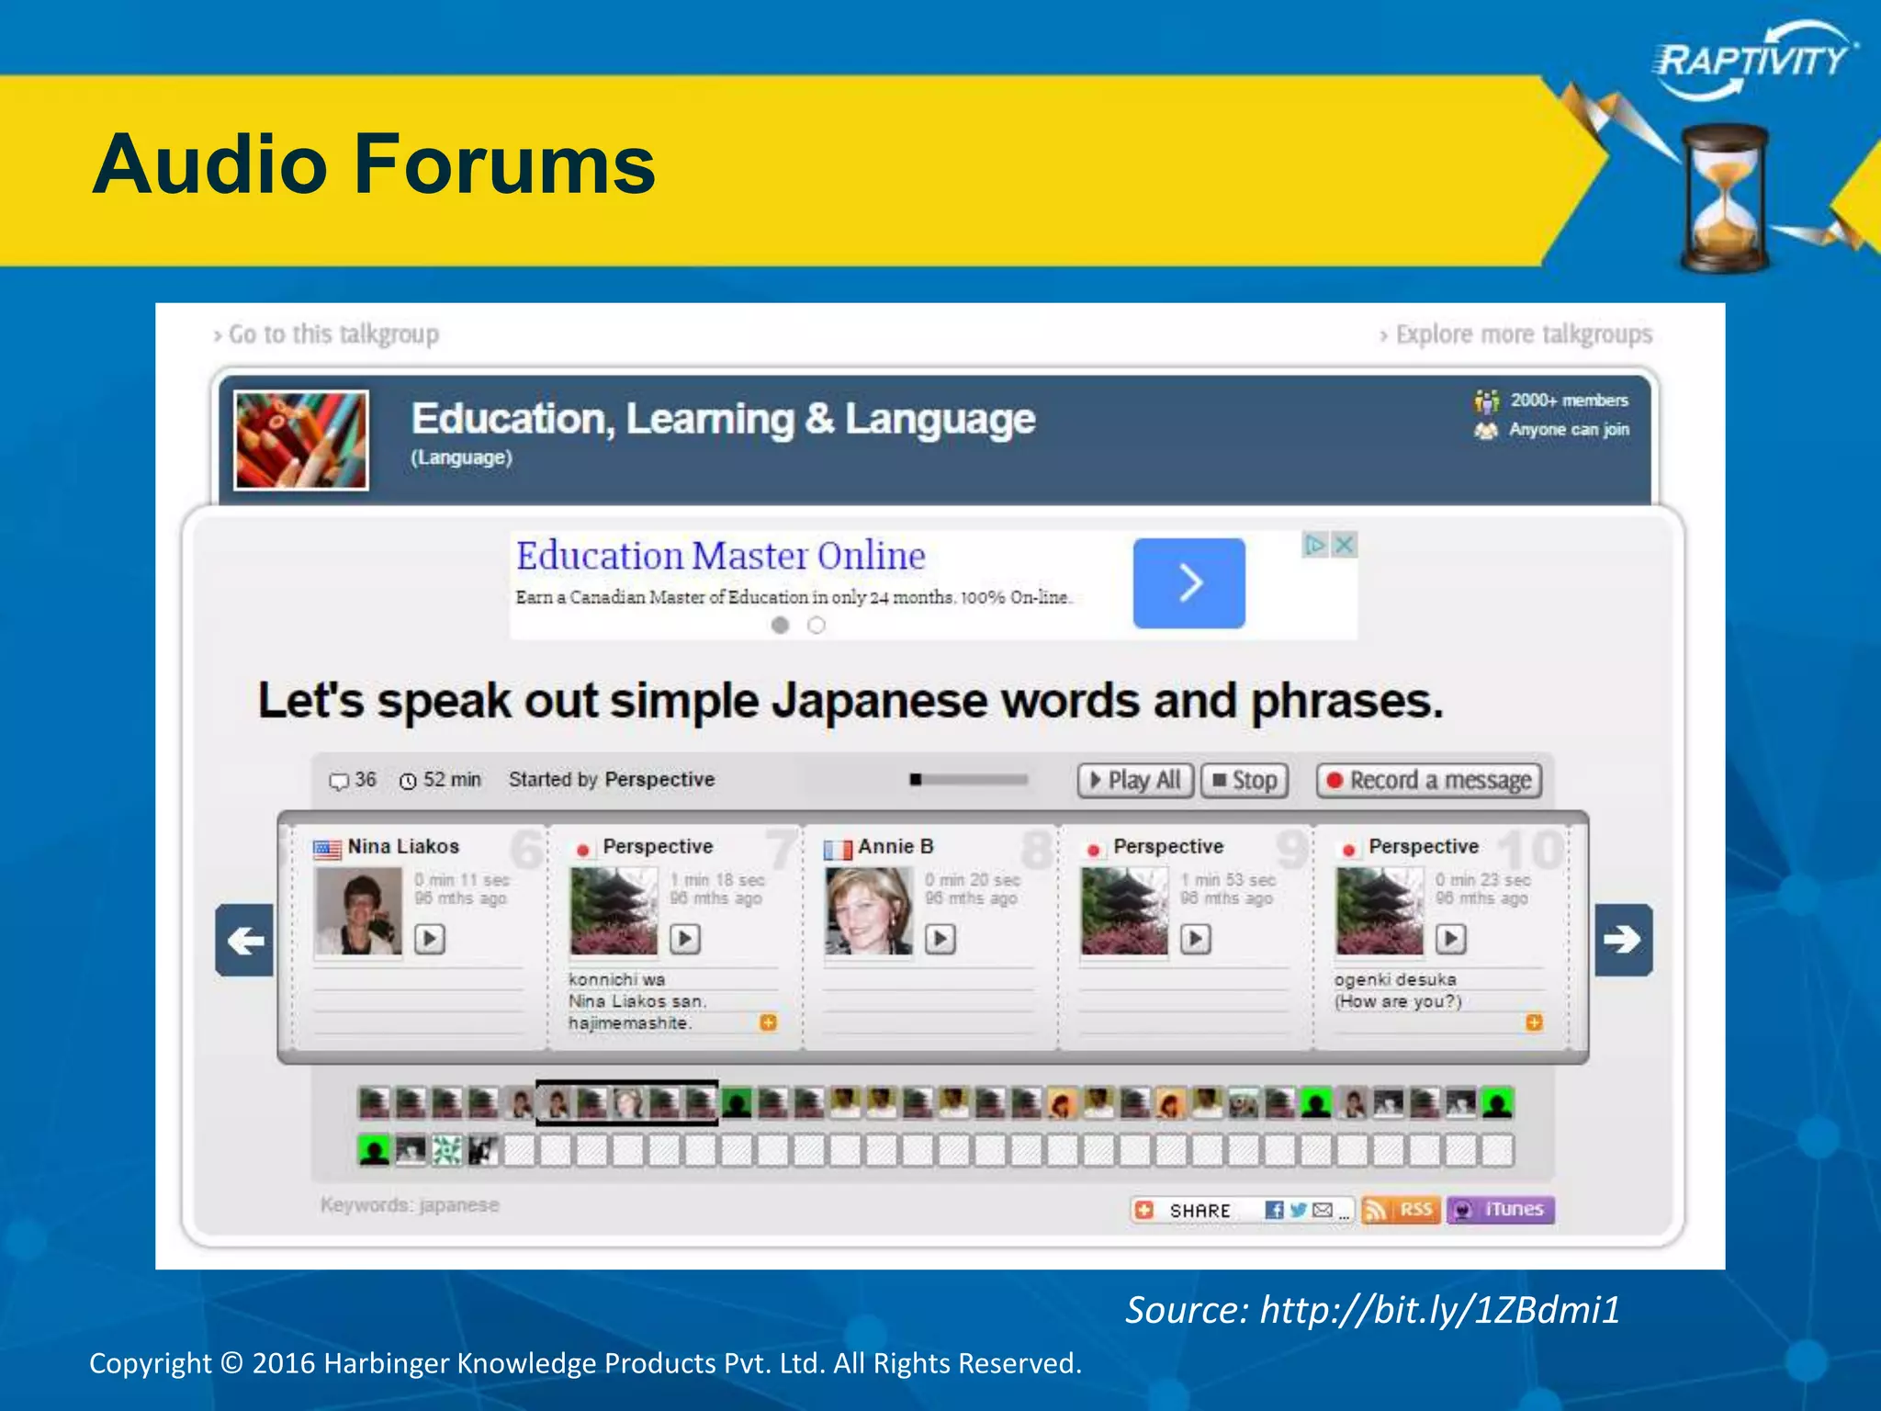1881x1411 pixels.
Task: Click the left arrow to show previous messages
Action: (244, 940)
